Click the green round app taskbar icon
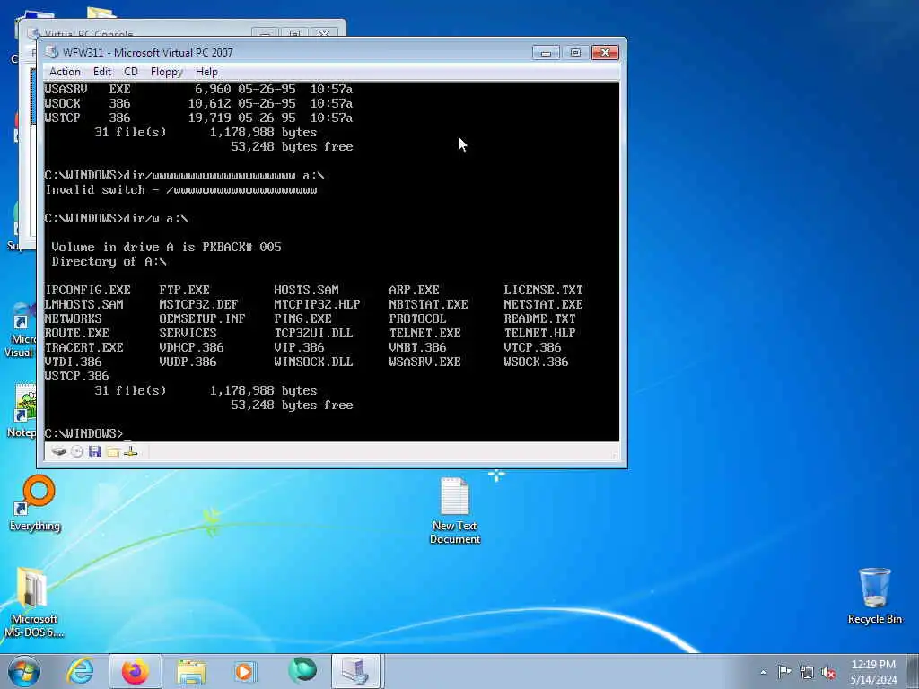The height and width of the screenshot is (689, 919). pos(302,671)
